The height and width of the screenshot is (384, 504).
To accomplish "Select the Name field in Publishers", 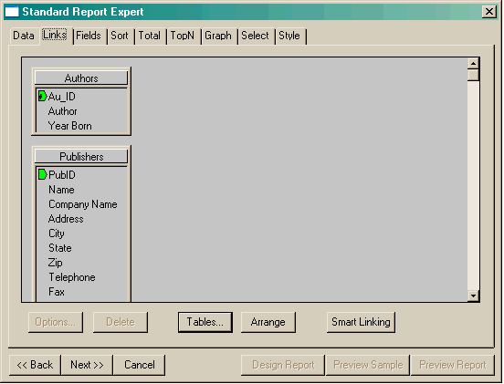I will point(61,190).
